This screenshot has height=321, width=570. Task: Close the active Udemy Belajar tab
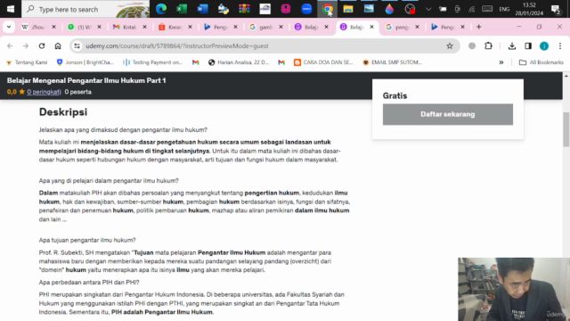371,27
